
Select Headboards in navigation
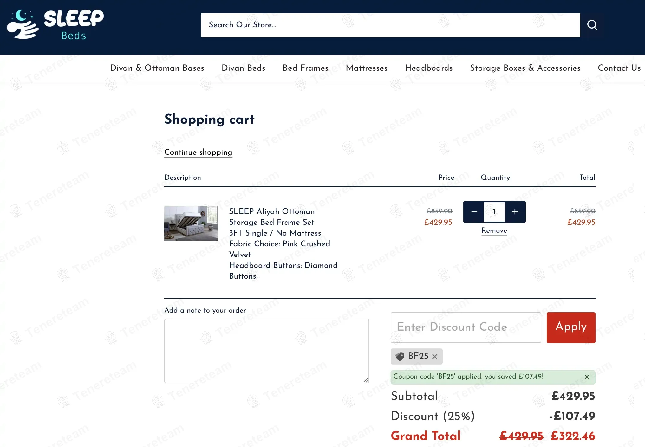click(x=429, y=68)
